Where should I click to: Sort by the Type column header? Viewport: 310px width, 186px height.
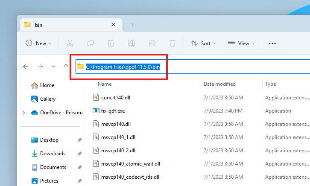(x=270, y=84)
